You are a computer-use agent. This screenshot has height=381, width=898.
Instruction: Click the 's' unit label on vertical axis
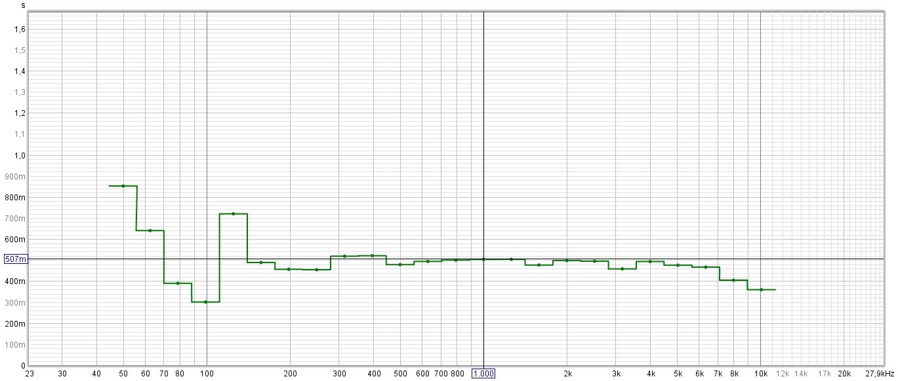24,5
